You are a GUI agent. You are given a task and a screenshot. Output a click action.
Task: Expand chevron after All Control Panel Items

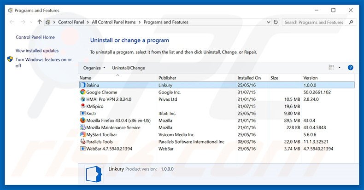[140, 22]
